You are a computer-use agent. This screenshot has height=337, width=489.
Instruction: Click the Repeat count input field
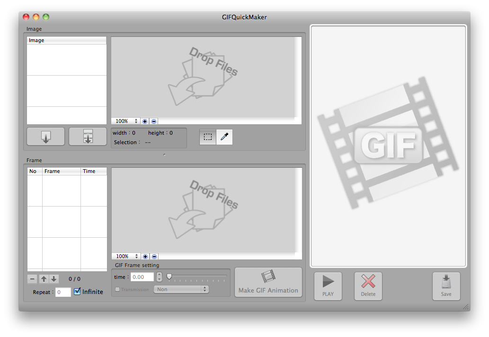click(63, 292)
